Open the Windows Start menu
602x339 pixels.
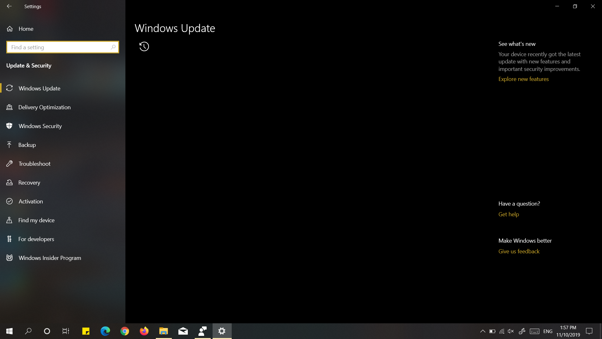click(x=9, y=331)
